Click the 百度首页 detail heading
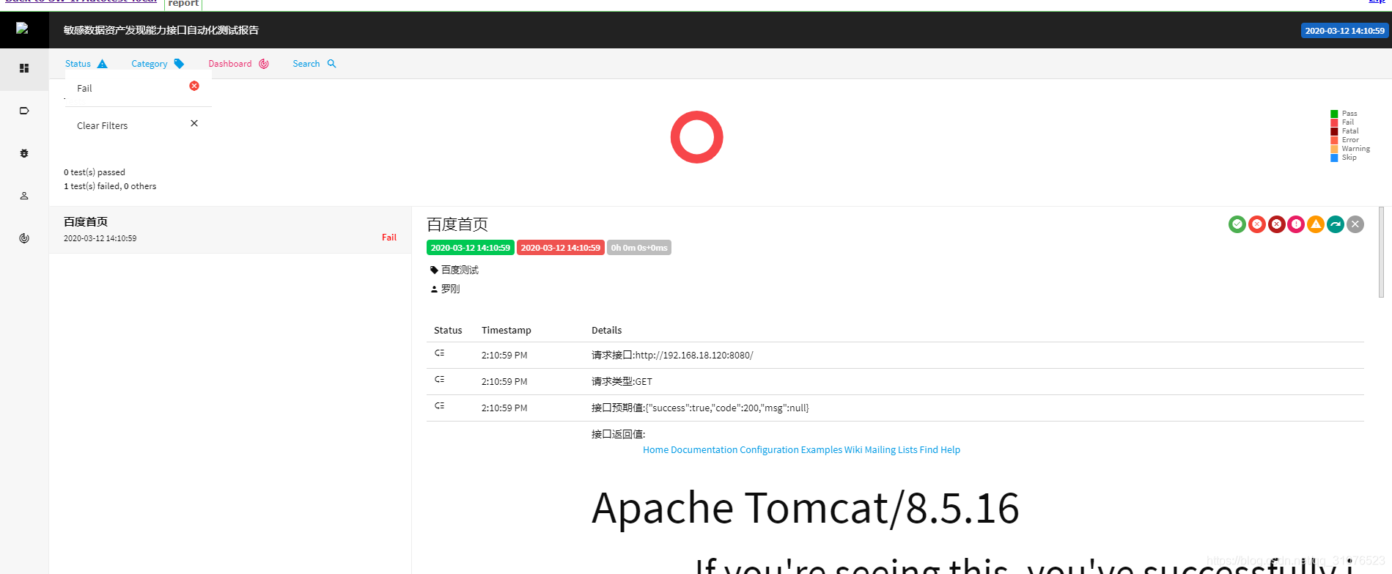Screen dimensions: 1392x574 click(457, 224)
